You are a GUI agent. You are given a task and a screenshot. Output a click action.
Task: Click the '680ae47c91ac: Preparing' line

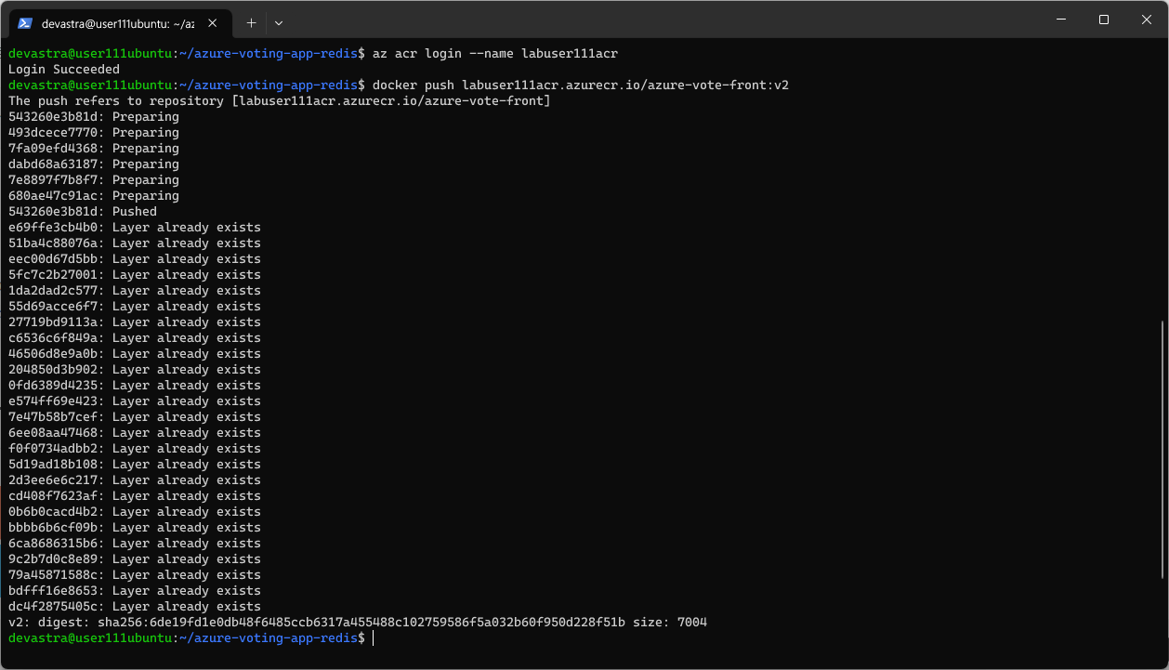click(x=94, y=195)
